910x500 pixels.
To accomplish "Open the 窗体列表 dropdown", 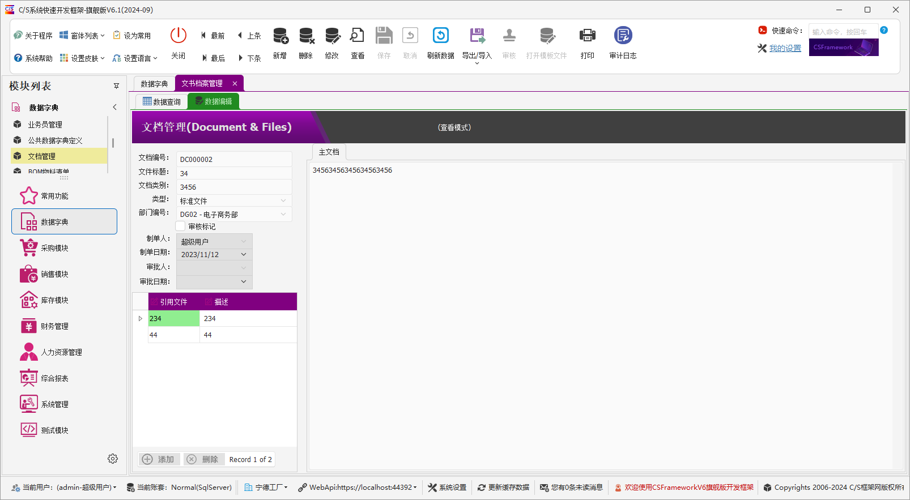I will (x=82, y=36).
